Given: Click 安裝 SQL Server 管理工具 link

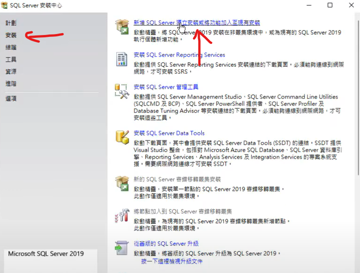Looking at the screenshot, I should [x=166, y=87].
